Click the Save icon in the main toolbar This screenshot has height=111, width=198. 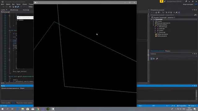(x=16, y=7)
